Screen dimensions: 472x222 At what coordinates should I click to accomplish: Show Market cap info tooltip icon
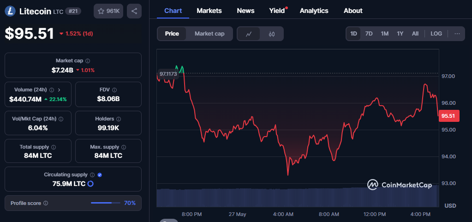point(88,61)
